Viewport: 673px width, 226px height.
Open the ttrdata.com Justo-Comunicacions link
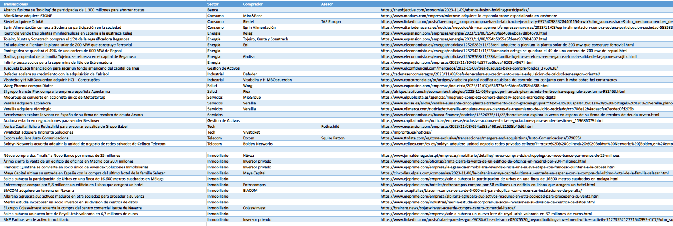click(x=481, y=138)
